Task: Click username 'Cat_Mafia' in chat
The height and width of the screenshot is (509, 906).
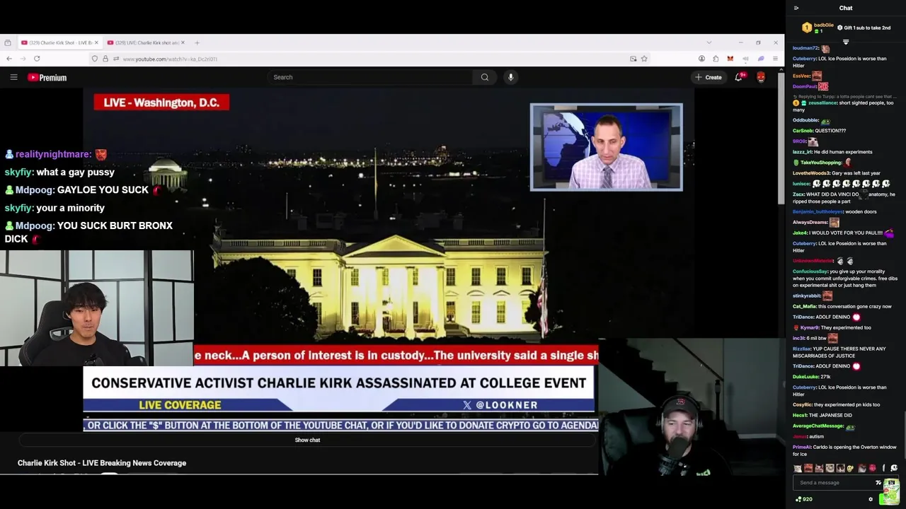Action: tap(804, 306)
